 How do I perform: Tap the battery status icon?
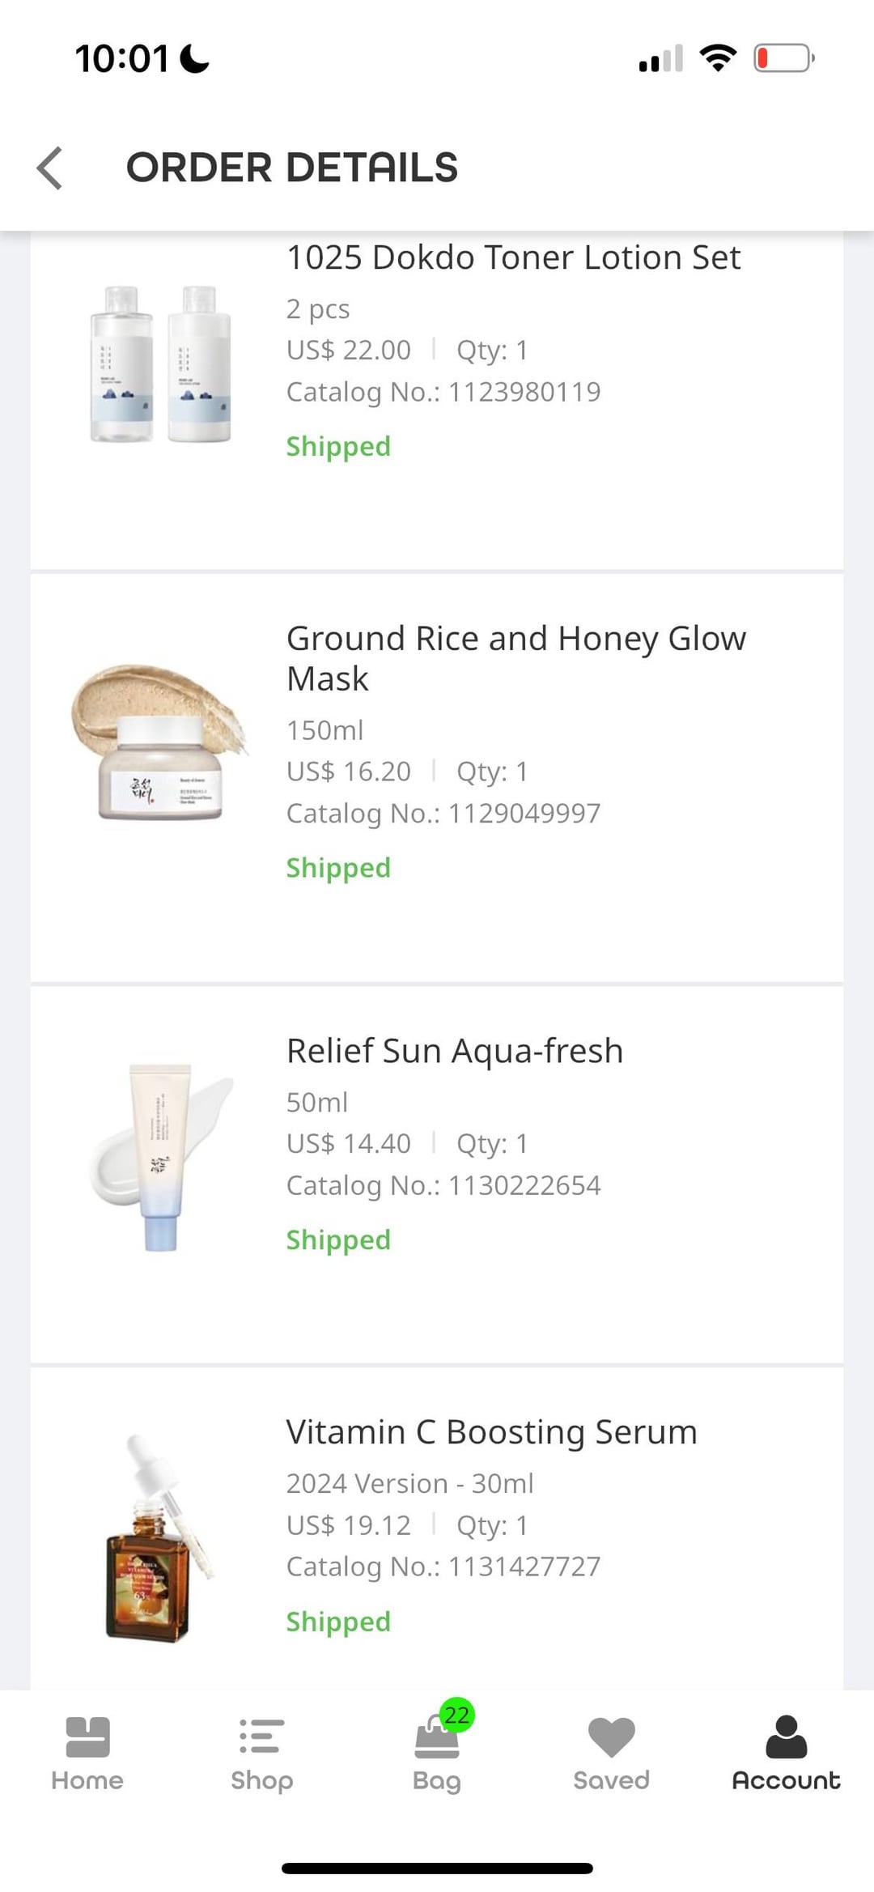pos(784,58)
